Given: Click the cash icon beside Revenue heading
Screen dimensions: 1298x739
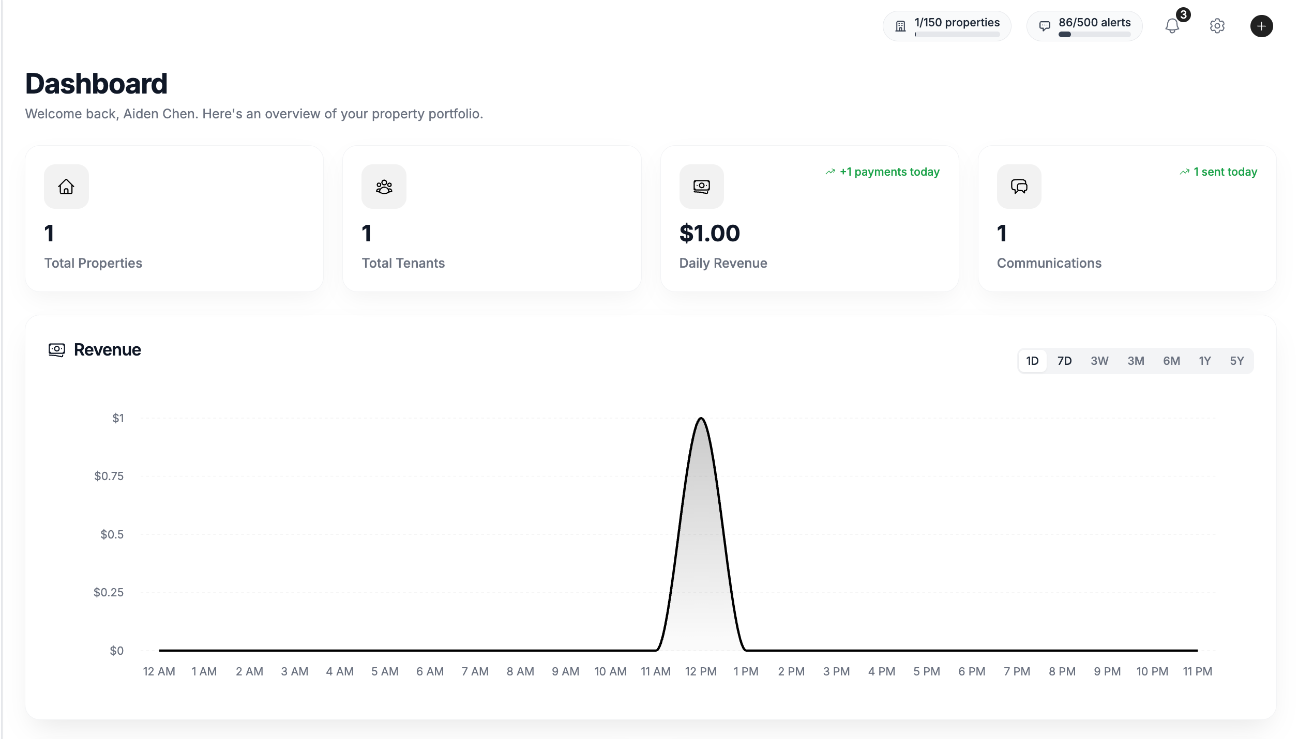Looking at the screenshot, I should (57, 350).
